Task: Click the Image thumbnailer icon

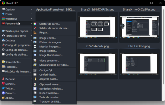Action: 35,55
